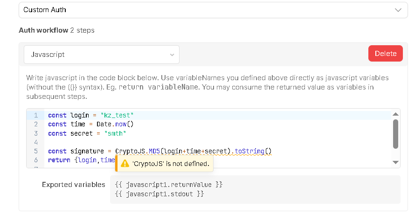Viewport: 415px width, 214px height.
Task: Click the code editor vertical scrollbar thumb
Action: click(x=396, y=133)
